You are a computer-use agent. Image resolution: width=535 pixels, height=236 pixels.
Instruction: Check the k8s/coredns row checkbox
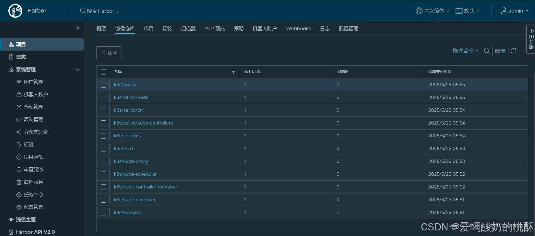(x=103, y=136)
